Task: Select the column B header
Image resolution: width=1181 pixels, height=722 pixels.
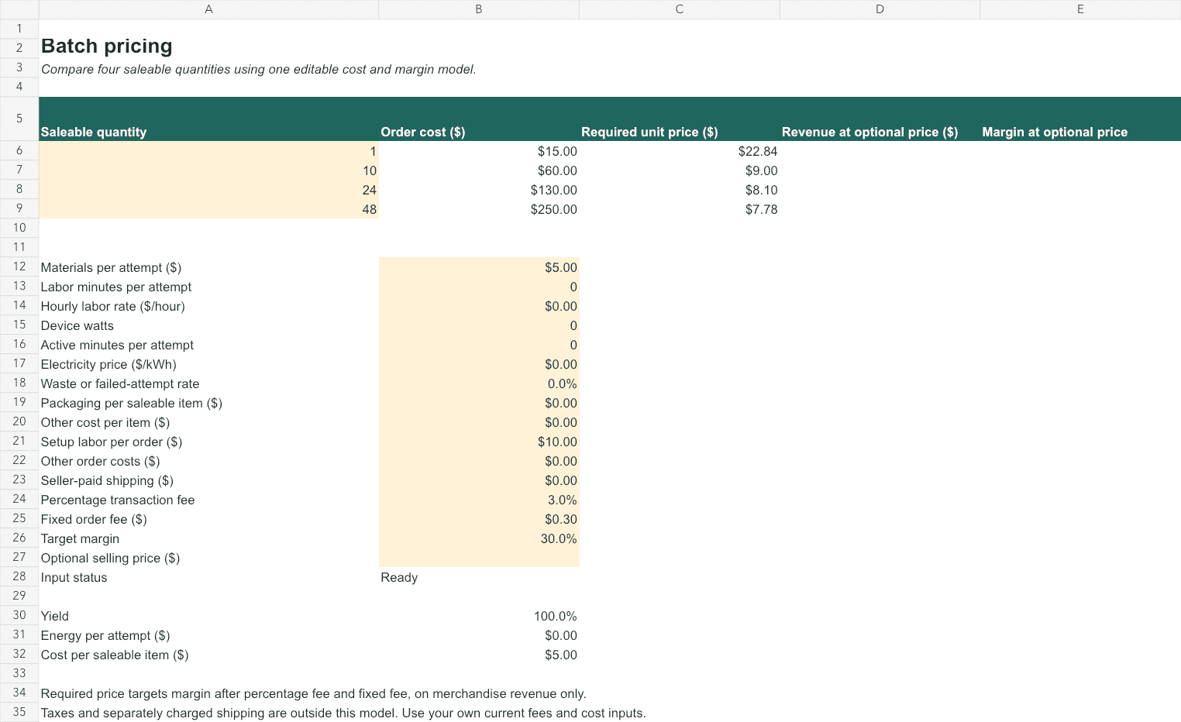Action: point(479,9)
